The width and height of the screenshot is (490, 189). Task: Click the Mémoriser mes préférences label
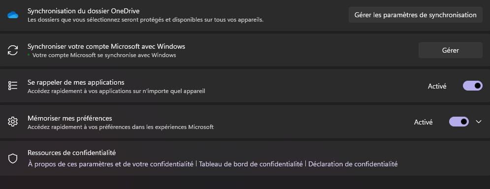coord(70,119)
